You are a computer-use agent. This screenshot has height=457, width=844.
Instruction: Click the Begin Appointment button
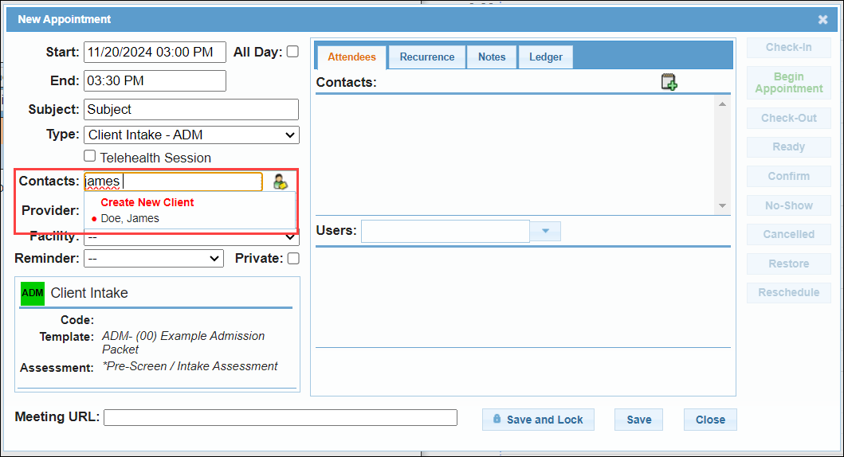[788, 83]
